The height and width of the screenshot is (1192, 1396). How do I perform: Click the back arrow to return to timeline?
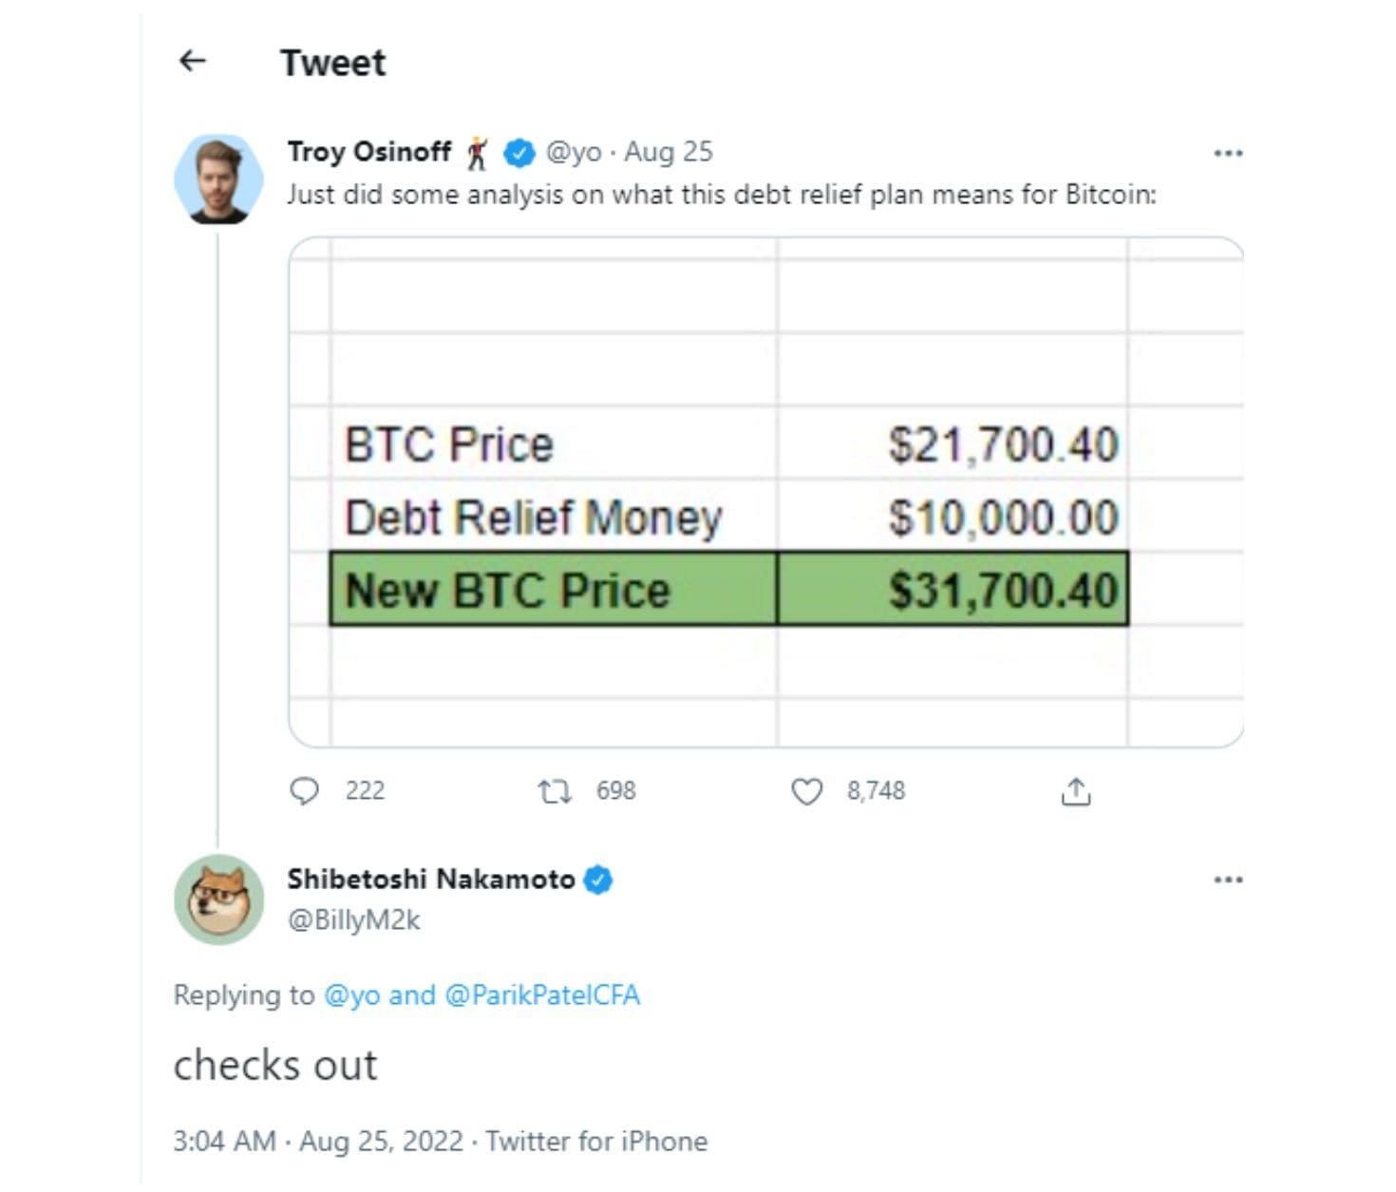[x=191, y=60]
